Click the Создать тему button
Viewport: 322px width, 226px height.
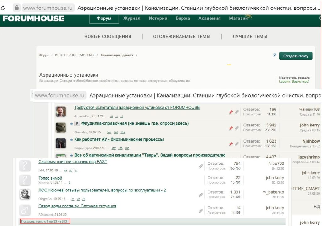pyautogui.click(x=296, y=56)
